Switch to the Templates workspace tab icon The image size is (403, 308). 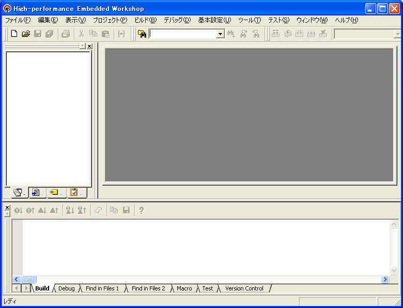pyautogui.click(x=37, y=193)
